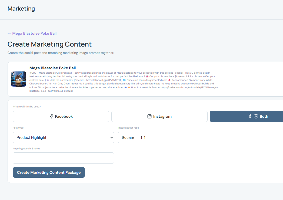Go back via Mega Blastoise Poke Ball link
Screen dimensions: 283x200
tap(32, 34)
